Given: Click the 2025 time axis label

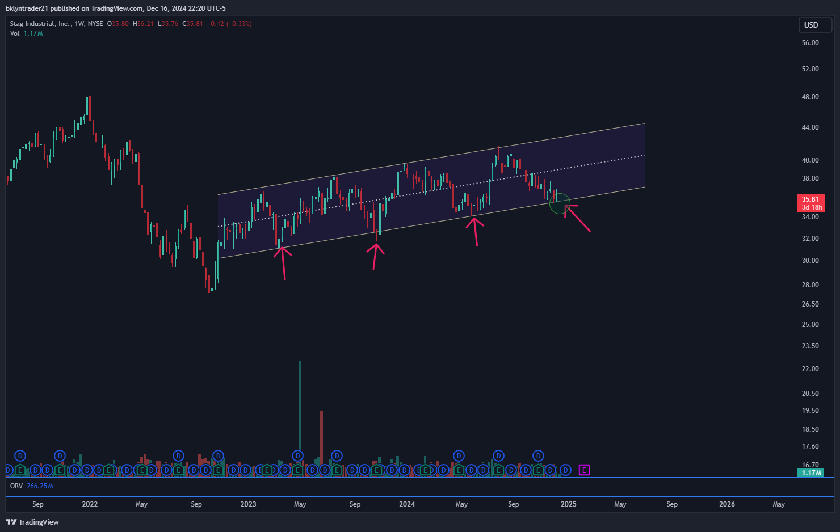Looking at the screenshot, I should pos(568,504).
